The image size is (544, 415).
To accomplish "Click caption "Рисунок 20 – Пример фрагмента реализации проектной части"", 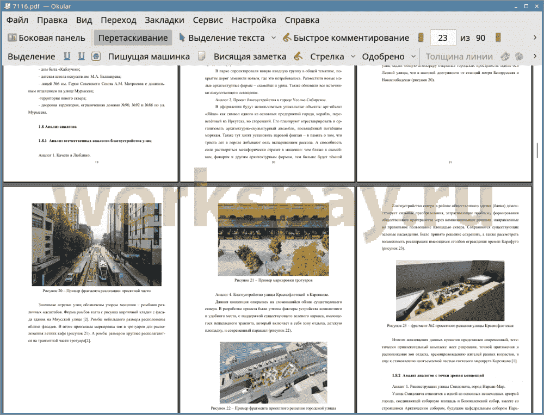I will tap(96, 291).
